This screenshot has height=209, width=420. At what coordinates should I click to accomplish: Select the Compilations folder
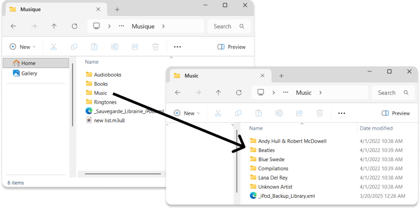pyautogui.click(x=269, y=169)
